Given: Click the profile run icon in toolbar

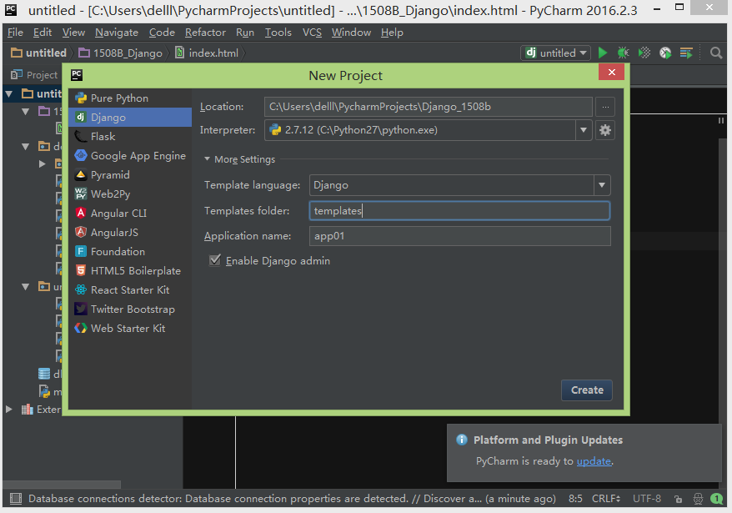Looking at the screenshot, I should click(665, 53).
